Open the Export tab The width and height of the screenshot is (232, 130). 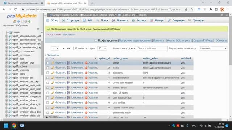coord(139,20)
